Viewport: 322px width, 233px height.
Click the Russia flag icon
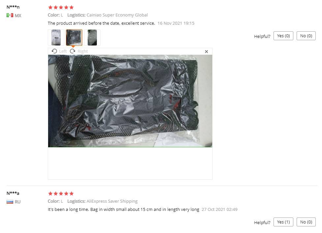click(10, 202)
